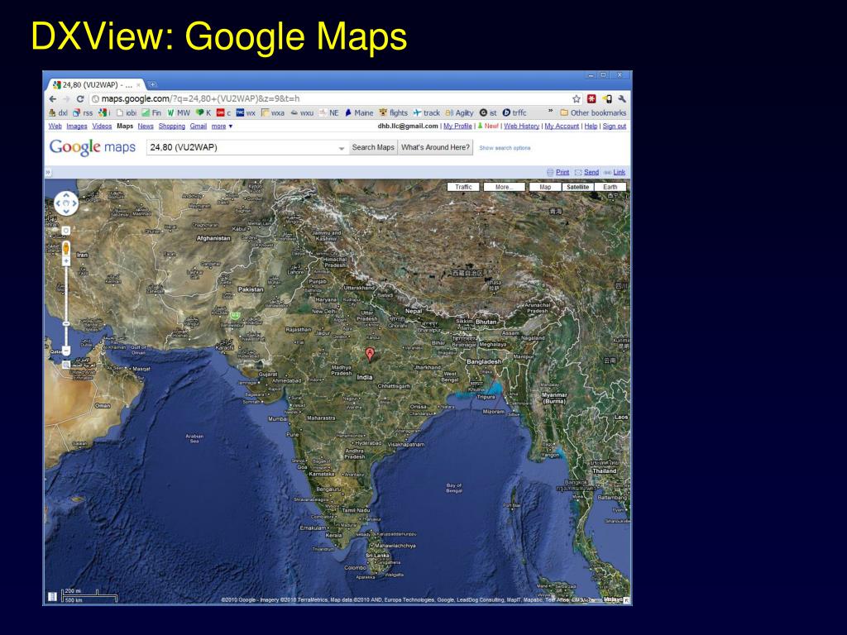Pan the map down with the bottom arrow
The image size is (847, 635).
pyautogui.click(x=66, y=211)
